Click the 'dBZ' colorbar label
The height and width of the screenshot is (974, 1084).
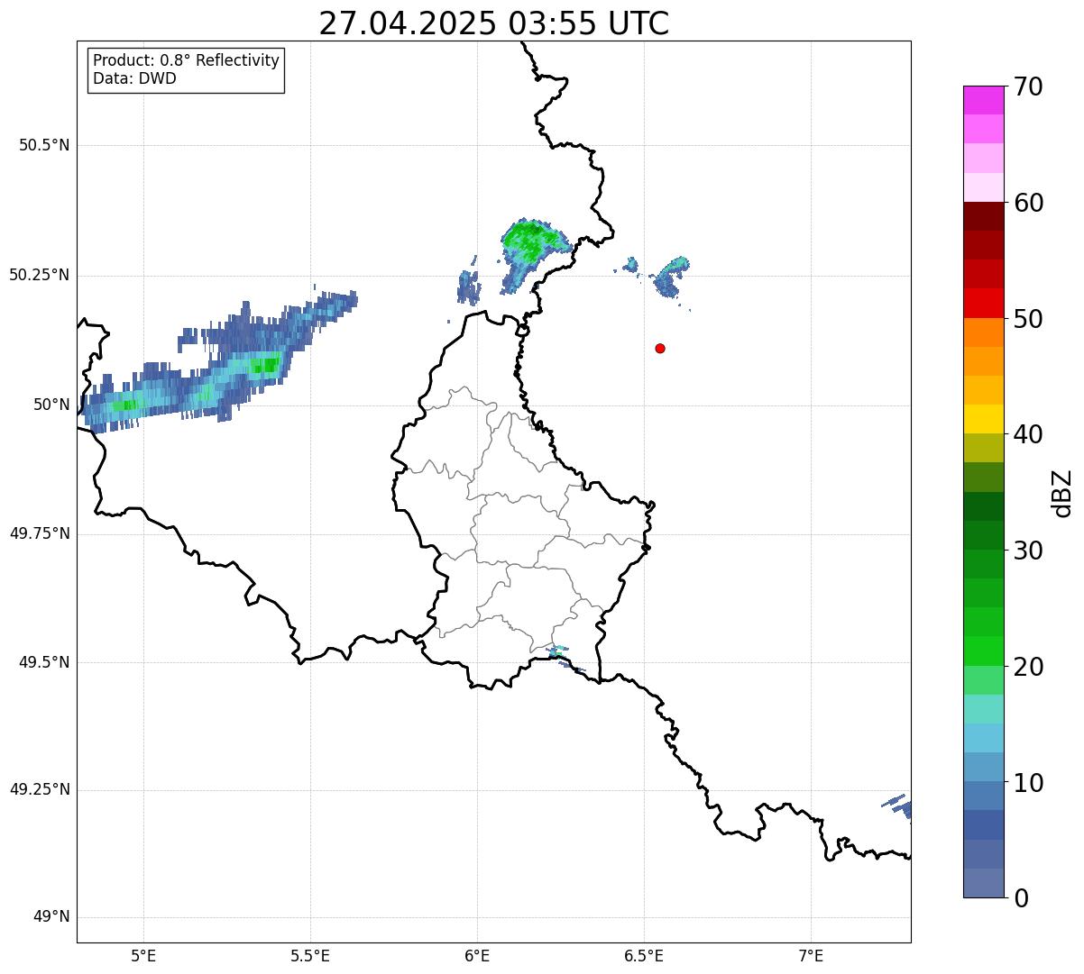coord(1062,493)
